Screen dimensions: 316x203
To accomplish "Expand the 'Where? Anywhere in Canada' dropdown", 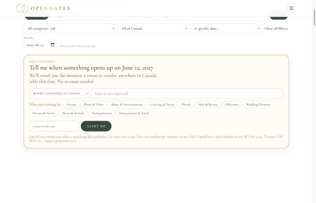I will pyautogui.click(x=59, y=93).
